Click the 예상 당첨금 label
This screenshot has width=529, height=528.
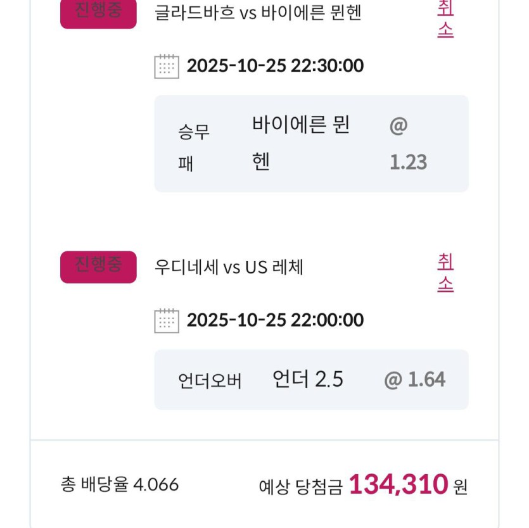[x=300, y=486]
